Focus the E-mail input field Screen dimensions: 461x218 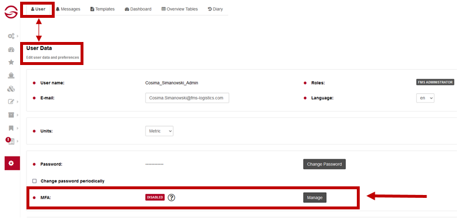tap(187, 98)
